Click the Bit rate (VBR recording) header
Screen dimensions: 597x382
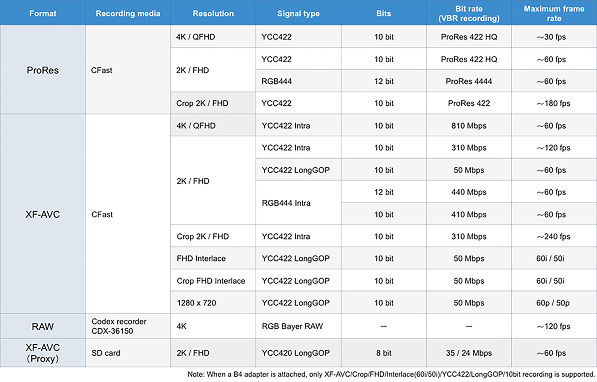pyautogui.click(x=469, y=14)
